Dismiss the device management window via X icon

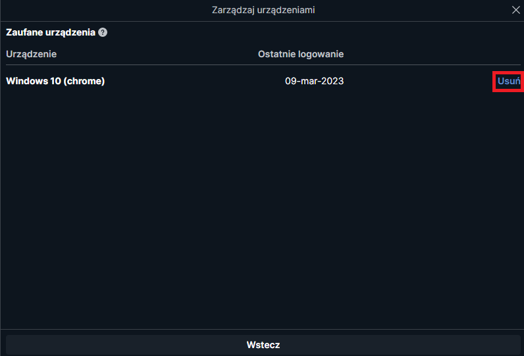point(515,10)
